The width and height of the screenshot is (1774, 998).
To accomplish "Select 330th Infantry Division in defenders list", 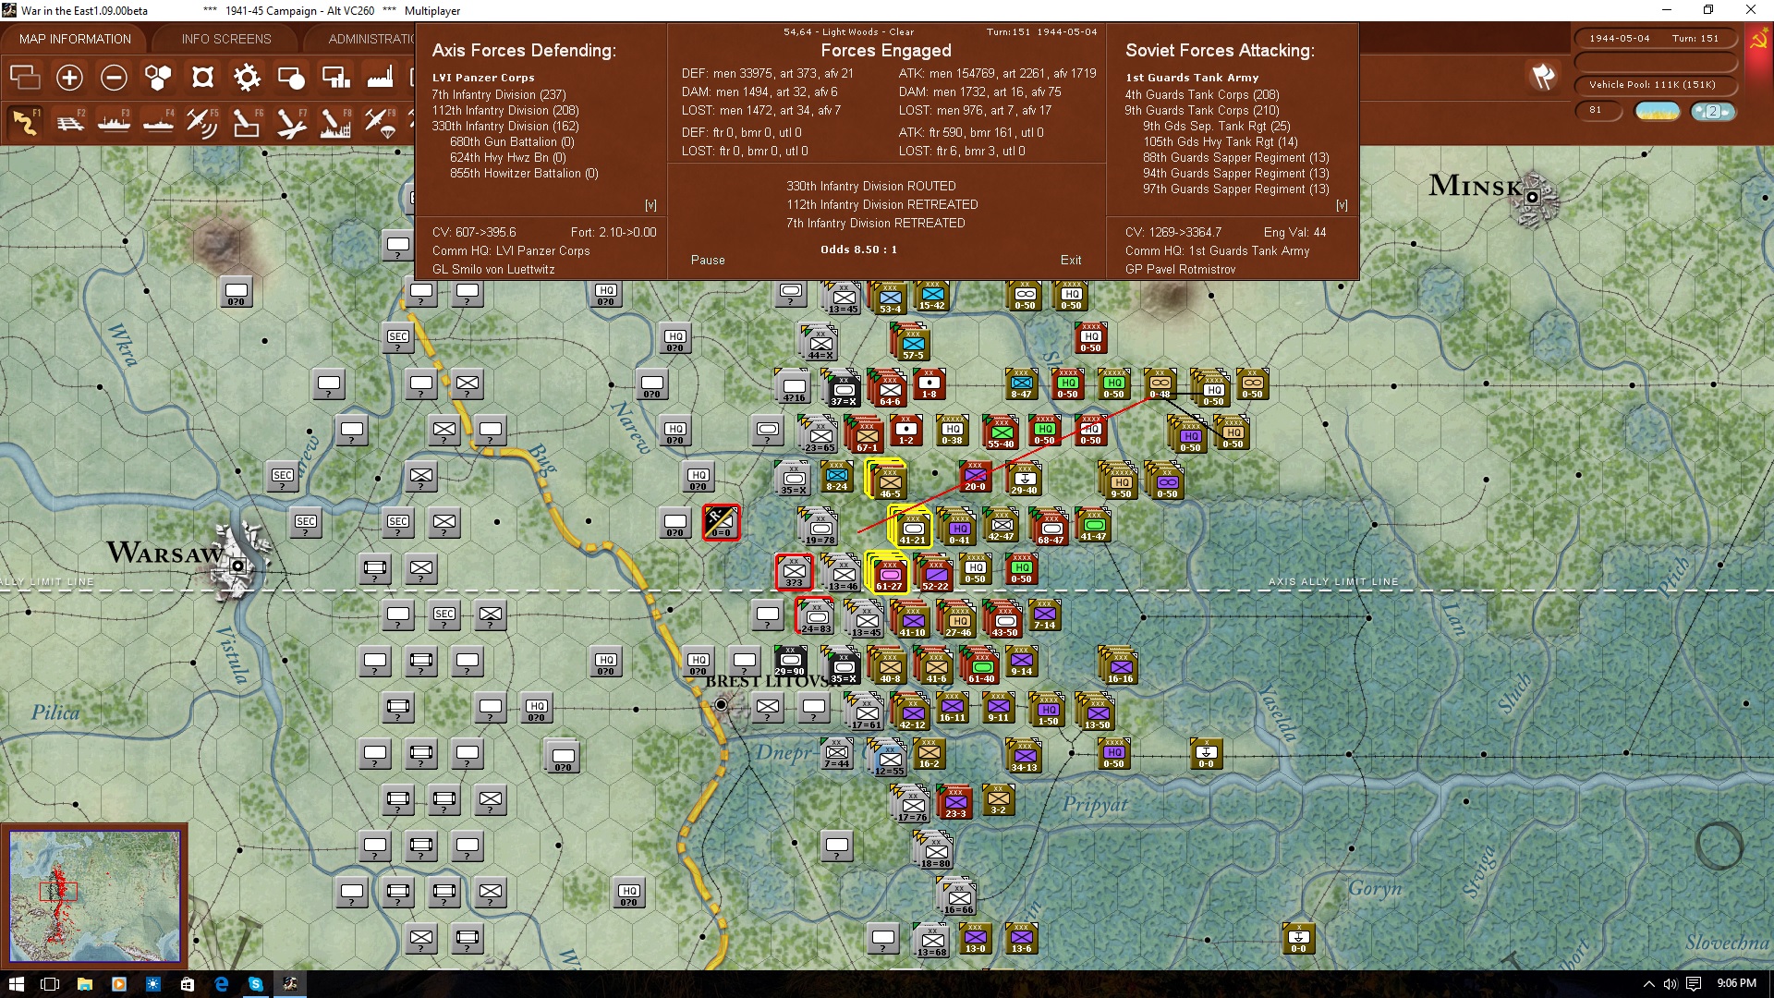I will [x=505, y=126].
